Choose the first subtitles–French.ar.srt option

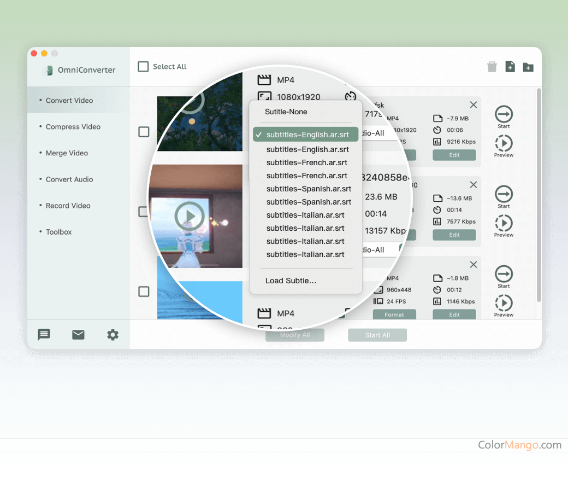[307, 162]
